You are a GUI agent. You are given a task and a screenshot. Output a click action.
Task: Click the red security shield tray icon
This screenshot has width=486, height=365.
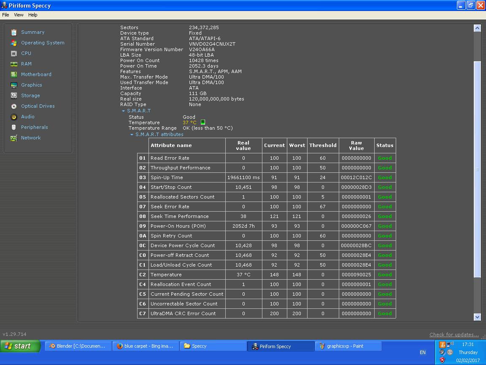[x=442, y=360]
